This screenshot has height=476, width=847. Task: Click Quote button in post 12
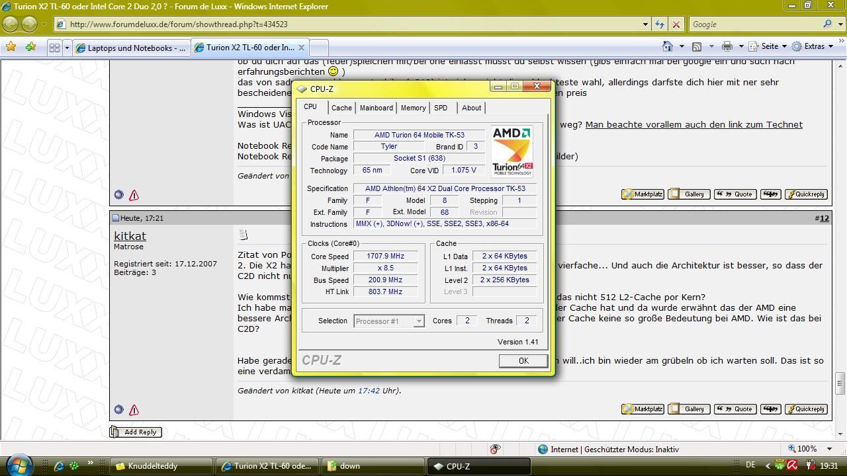(735, 409)
